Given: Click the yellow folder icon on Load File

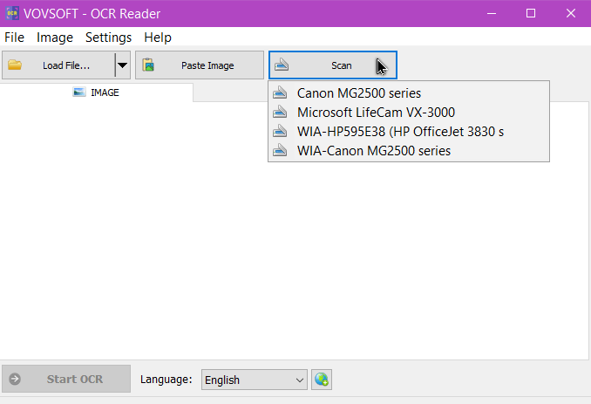Looking at the screenshot, I should 15,65.
